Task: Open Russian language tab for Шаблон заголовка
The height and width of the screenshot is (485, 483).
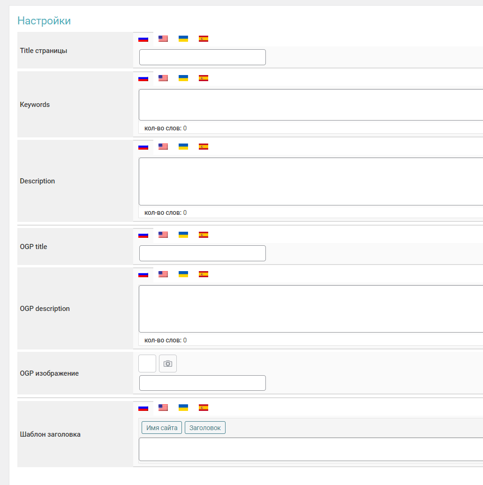Action: [x=143, y=408]
